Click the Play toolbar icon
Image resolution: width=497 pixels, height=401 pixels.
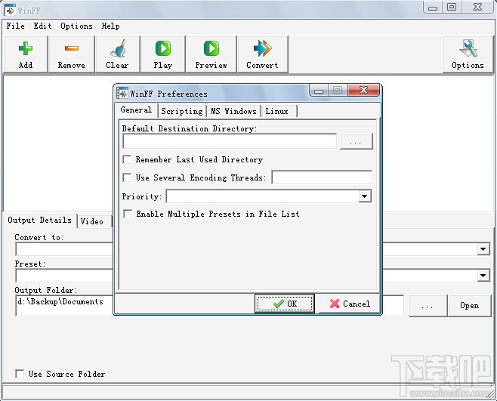click(163, 48)
